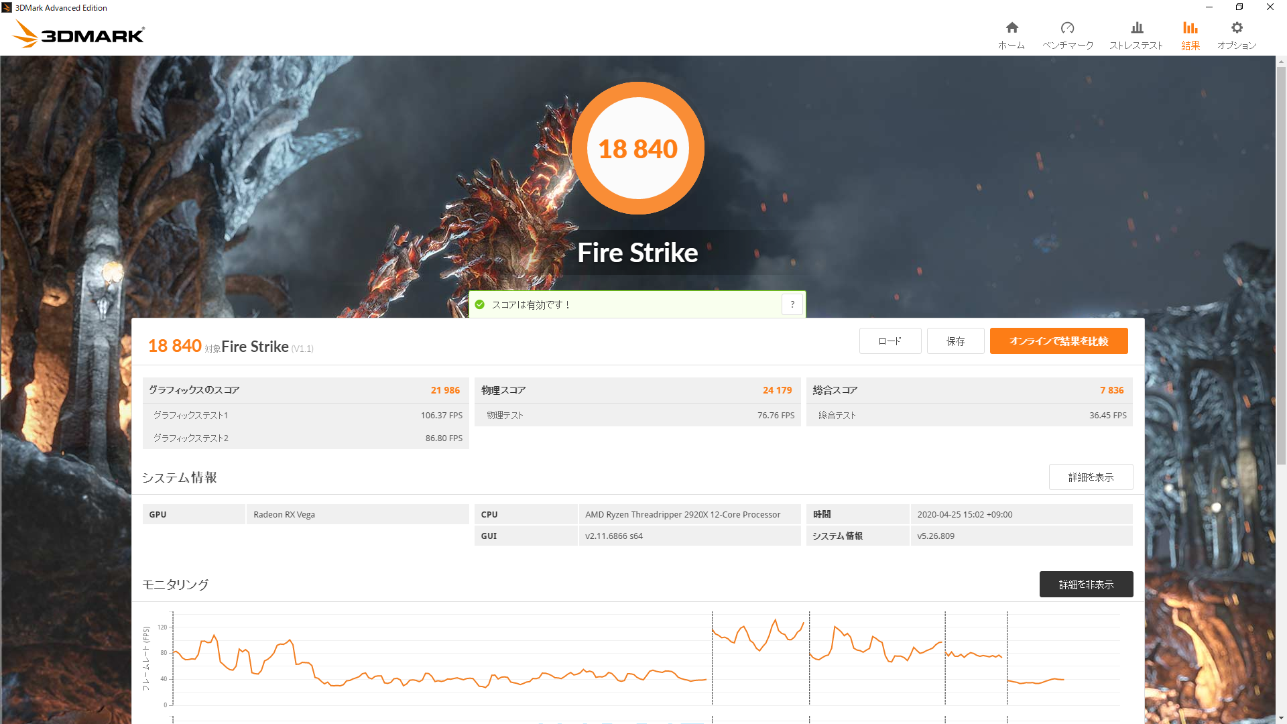Click the ロード load button
This screenshot has height=724, width=1287.
point(890,341)
